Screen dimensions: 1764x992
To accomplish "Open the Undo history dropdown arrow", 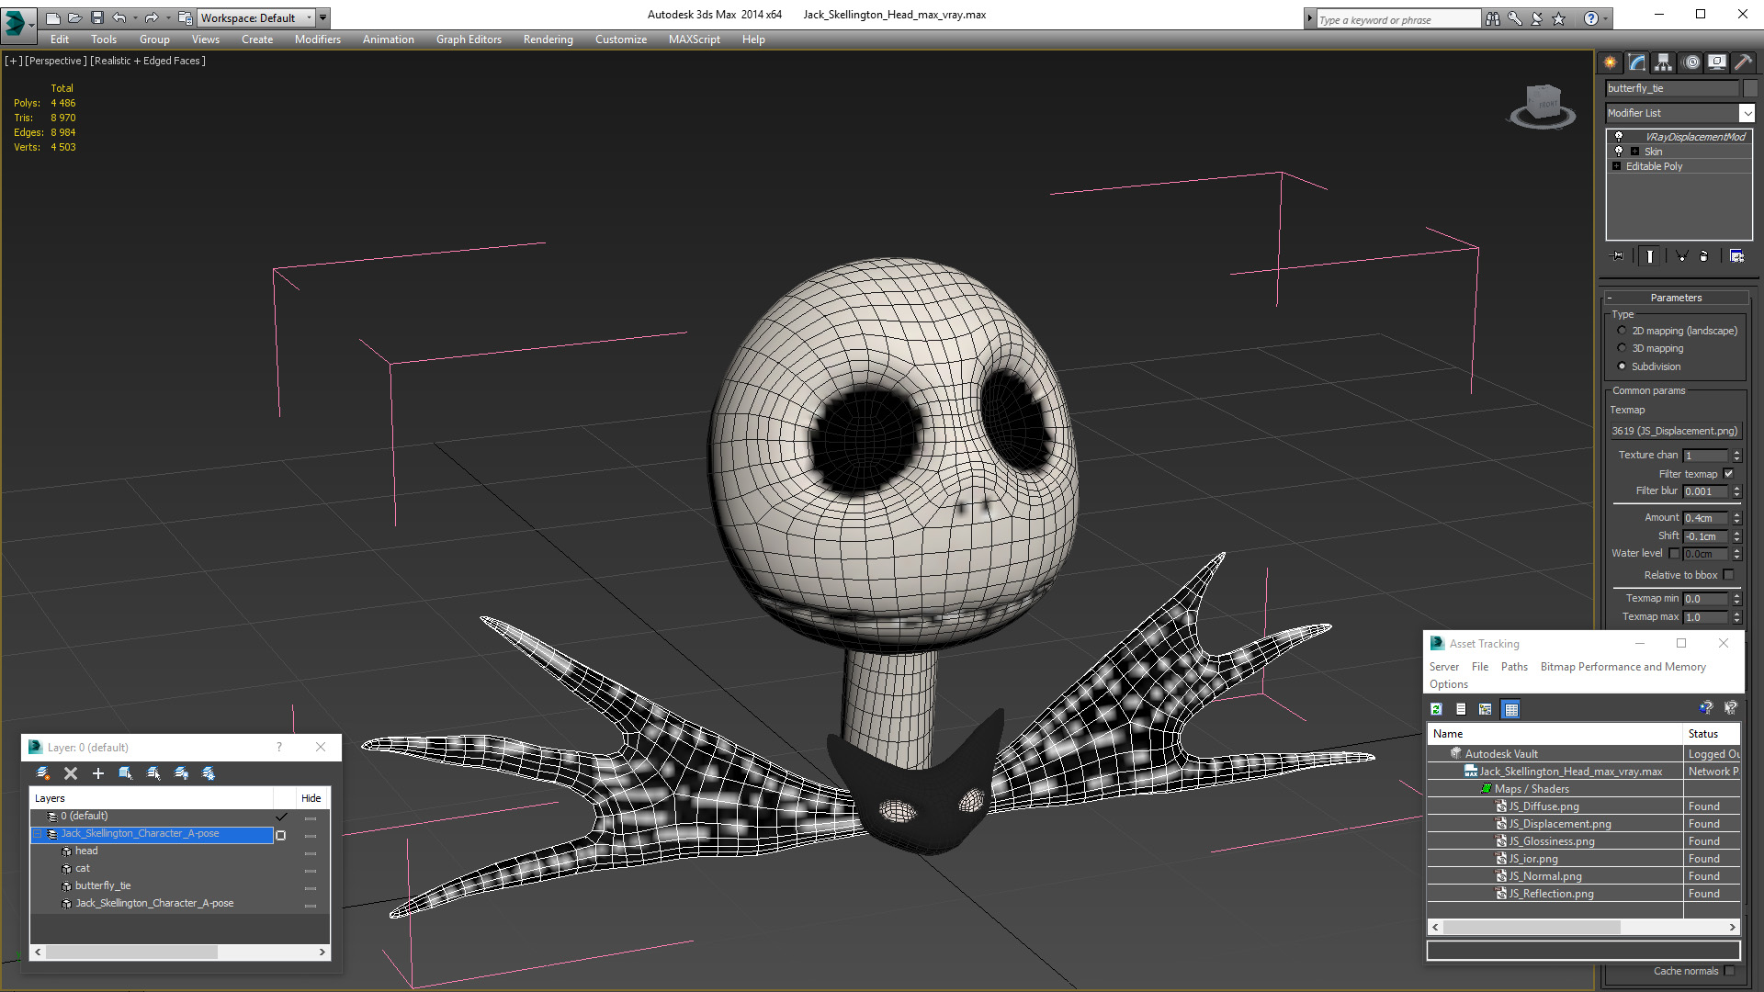I will [135, 17].
